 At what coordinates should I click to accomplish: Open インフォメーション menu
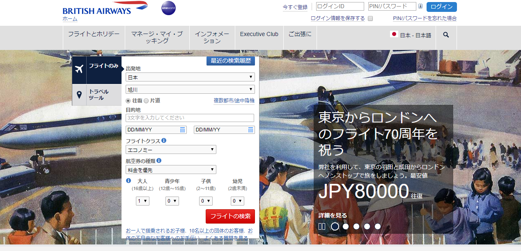(x=212, y=37)
